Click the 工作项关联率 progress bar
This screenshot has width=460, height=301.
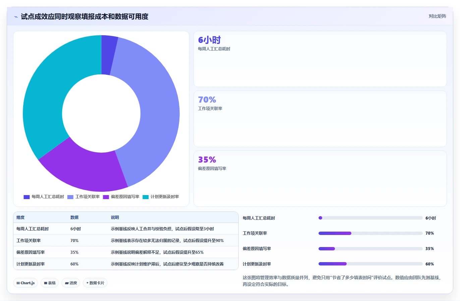[x=370, y=233]
